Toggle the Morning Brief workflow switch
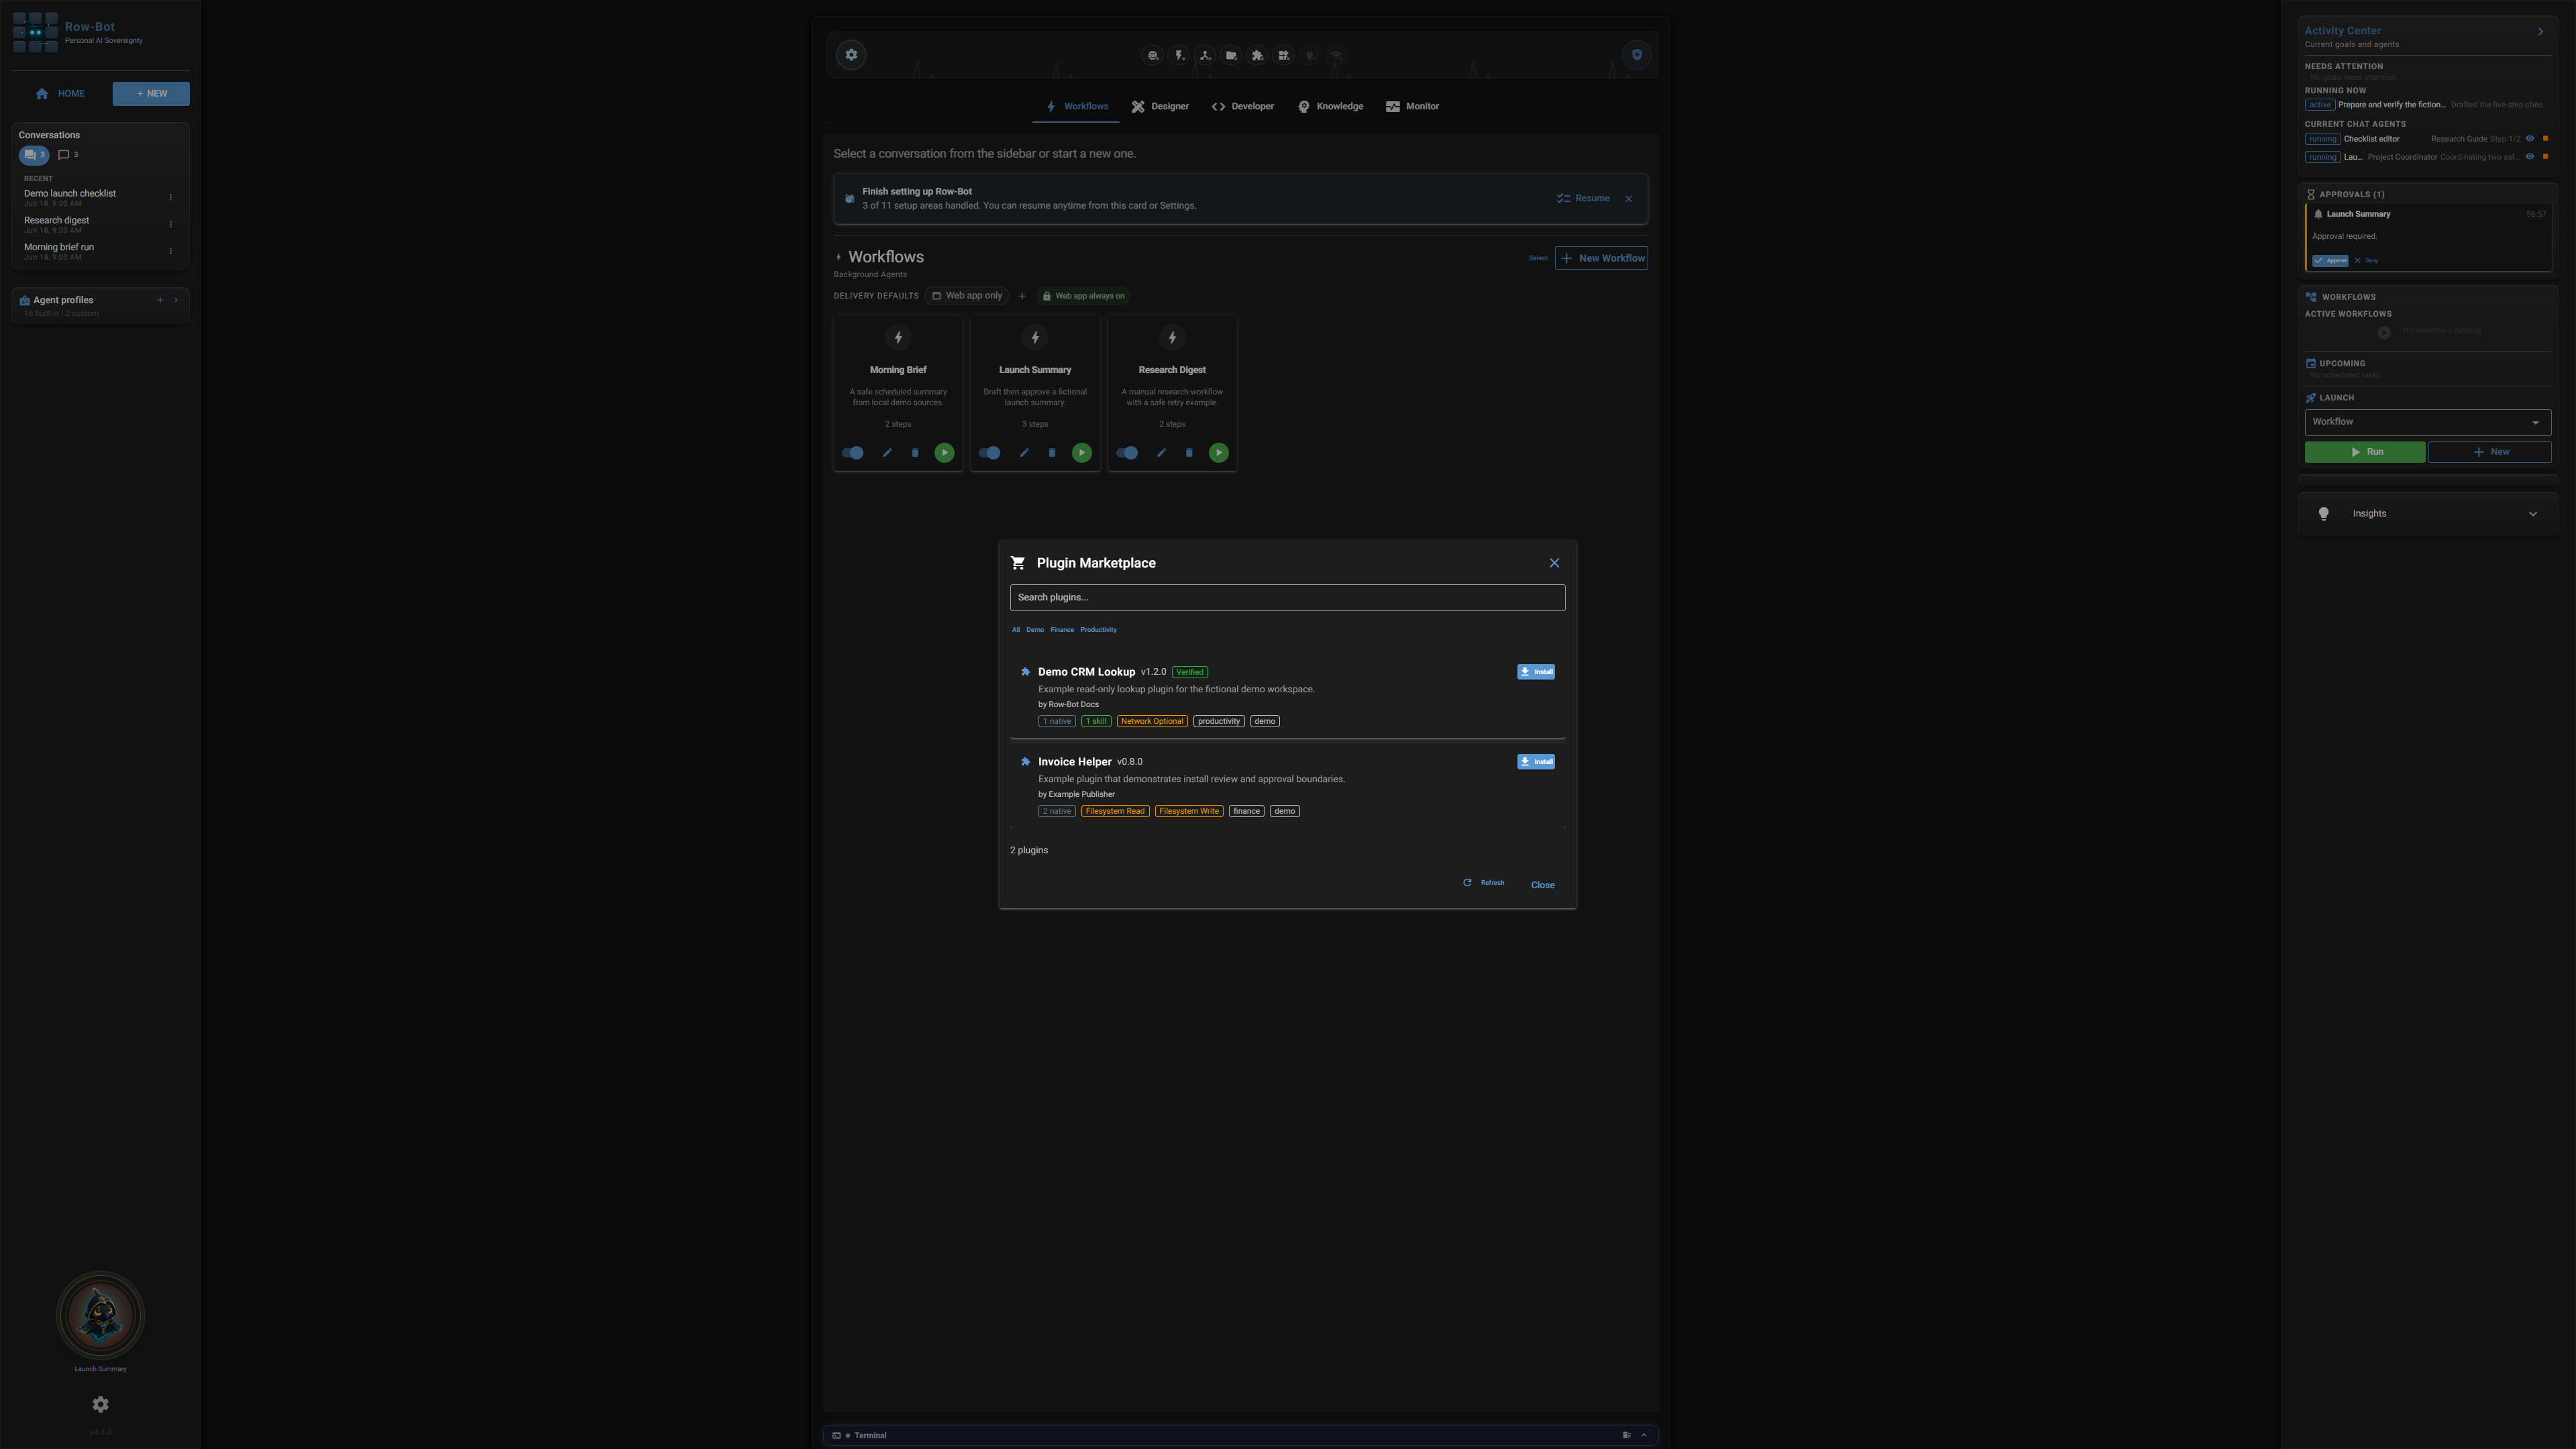This screenshot has height=1449, width=2576. click(x=852, y=453)
